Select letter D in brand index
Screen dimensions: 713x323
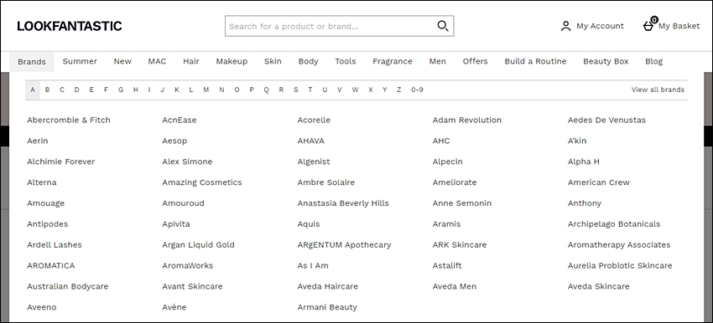pyautogui.click(x=77, y=90)
